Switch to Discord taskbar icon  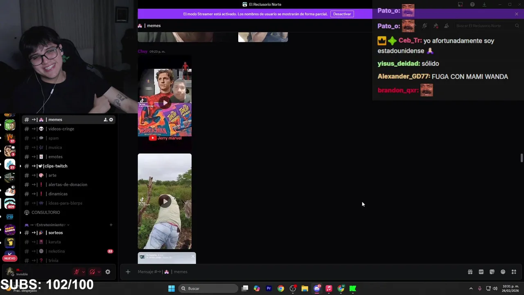(x=317, y=288)
